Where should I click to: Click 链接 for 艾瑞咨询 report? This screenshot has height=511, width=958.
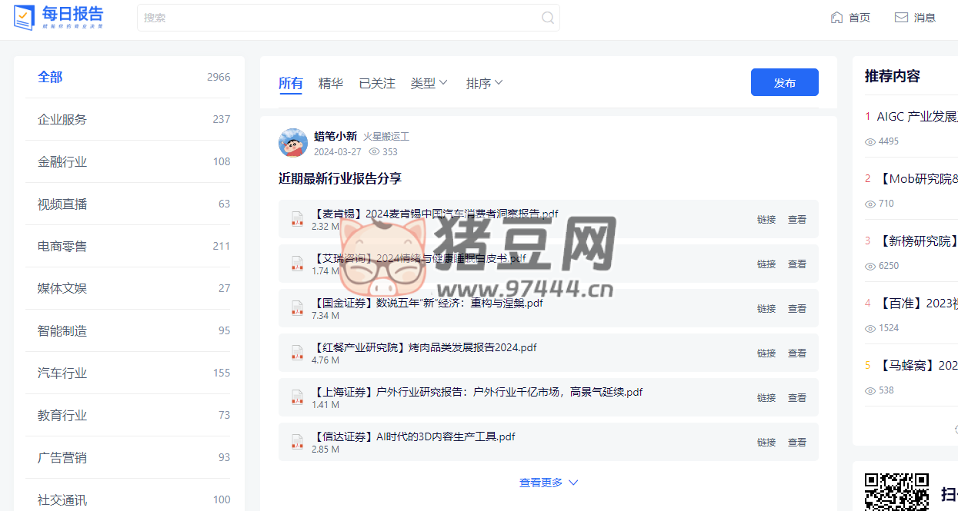(x=766, y=264)
